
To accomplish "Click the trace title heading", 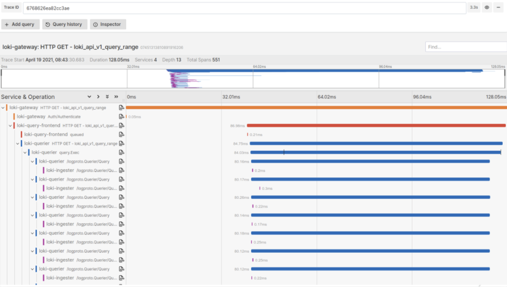I will (x=70, y=47).
